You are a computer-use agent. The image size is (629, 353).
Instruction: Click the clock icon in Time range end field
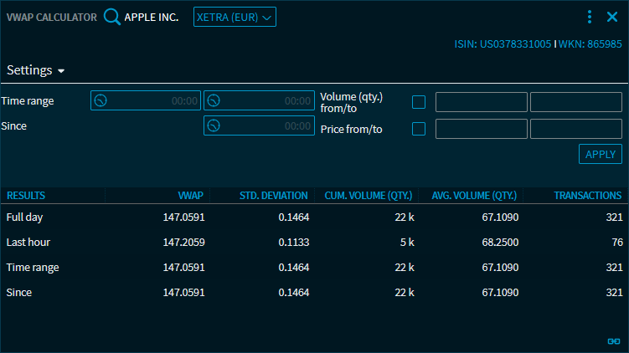tap(214, 101)
